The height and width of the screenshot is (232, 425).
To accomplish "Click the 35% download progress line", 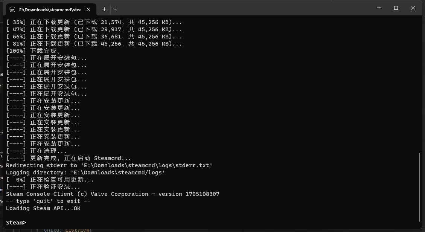I will coord(94,22).
